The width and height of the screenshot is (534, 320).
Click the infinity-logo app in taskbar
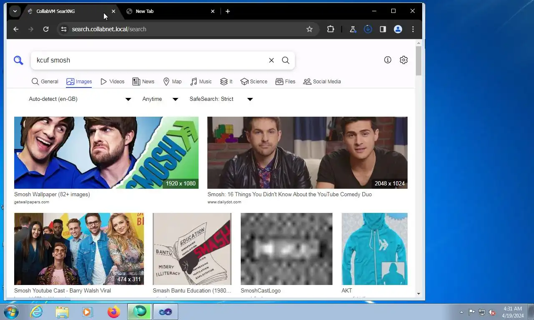pyautogui.click(x=166, y=312)
